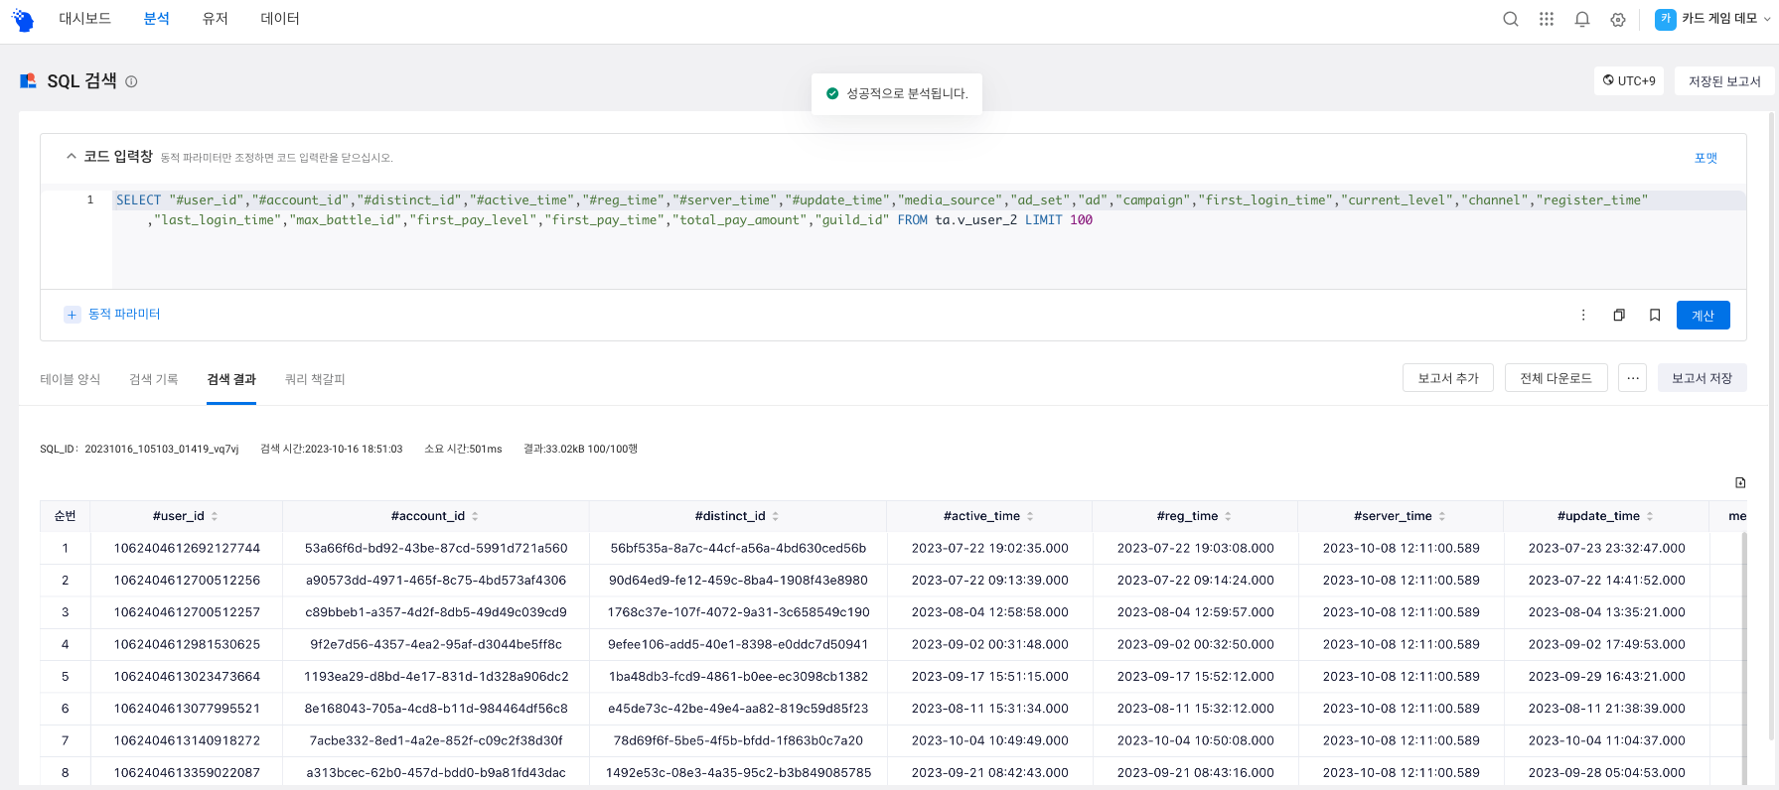Click the 보고서 추가 button
The width and height of the screenshot is (1779, 790).
pyautogui.click(x=1448, y=378)
